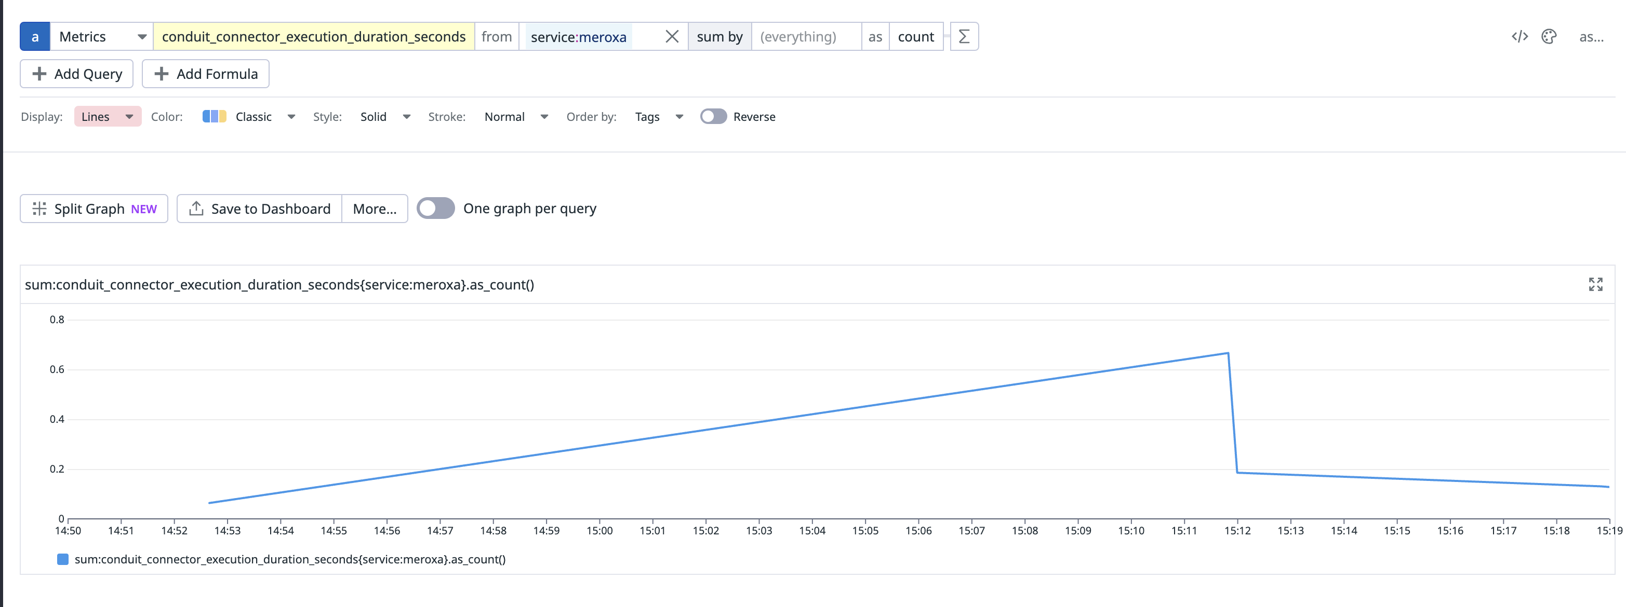Click the Save to Dashboard upload icon
The height and width of the screenshot is (607, 1626).
tap(196, 208)
